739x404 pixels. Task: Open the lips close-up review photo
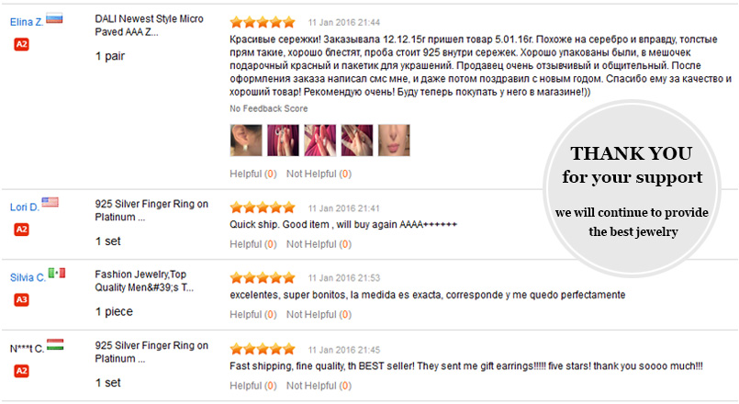pos(394,140)
